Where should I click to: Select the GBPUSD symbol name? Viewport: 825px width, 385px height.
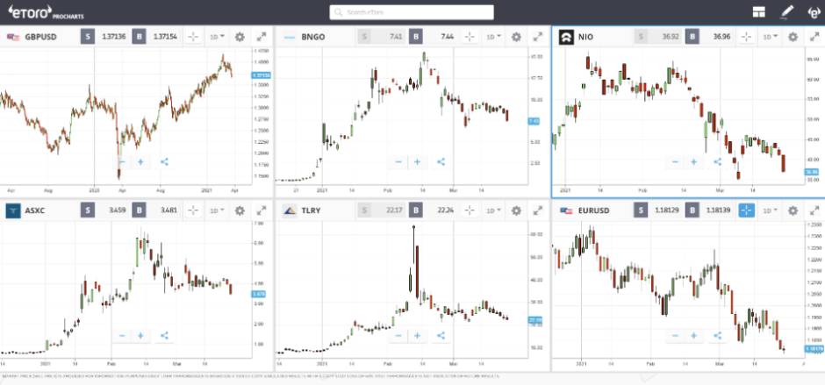click(40, 37)
